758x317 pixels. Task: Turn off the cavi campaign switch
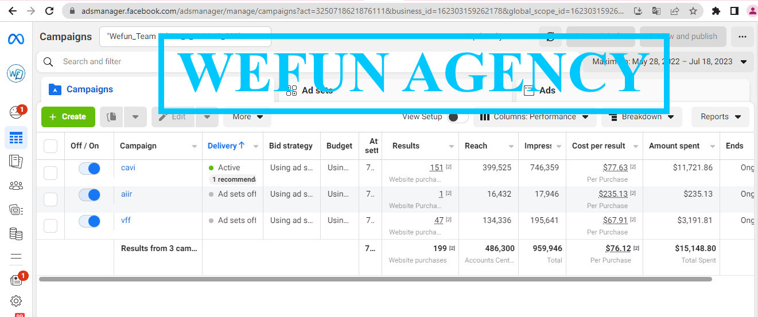click(89, 169)
